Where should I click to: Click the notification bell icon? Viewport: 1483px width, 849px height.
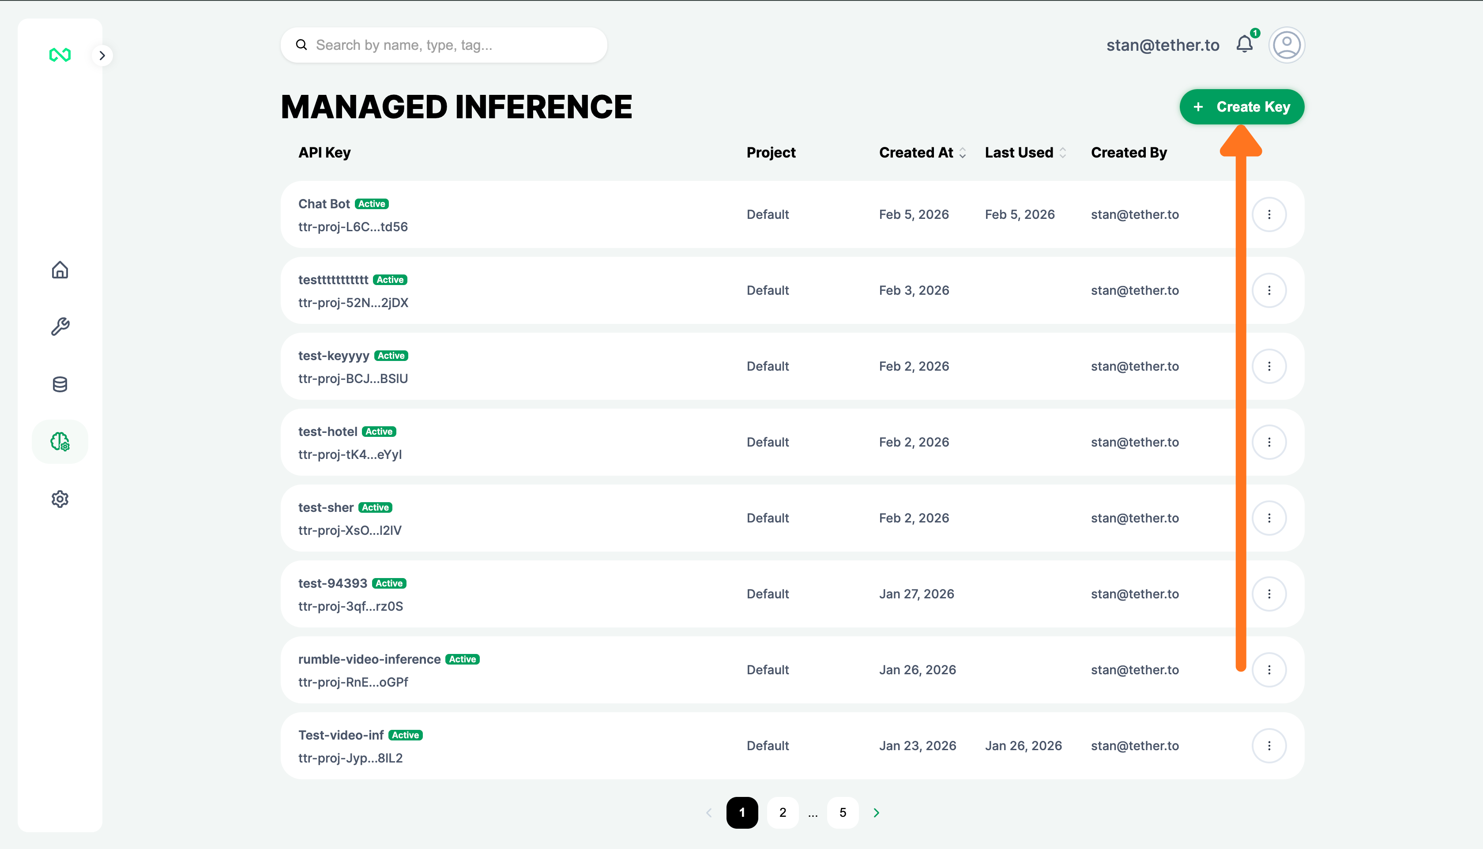(1245, 44)
